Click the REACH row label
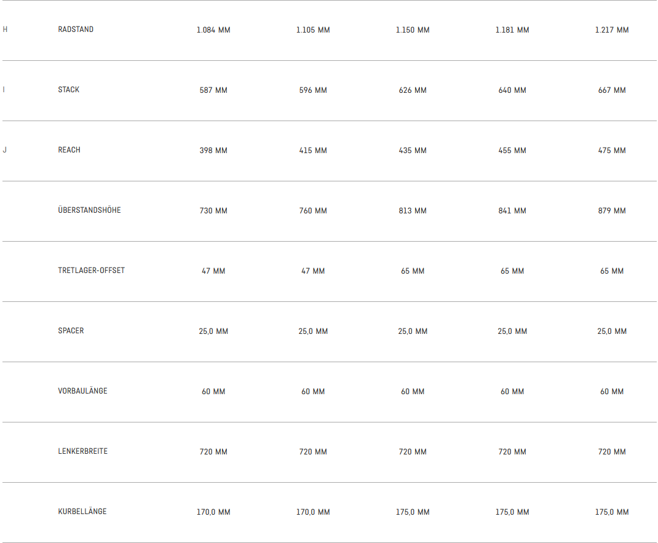The image size is (658, 543). click(69, 150)
